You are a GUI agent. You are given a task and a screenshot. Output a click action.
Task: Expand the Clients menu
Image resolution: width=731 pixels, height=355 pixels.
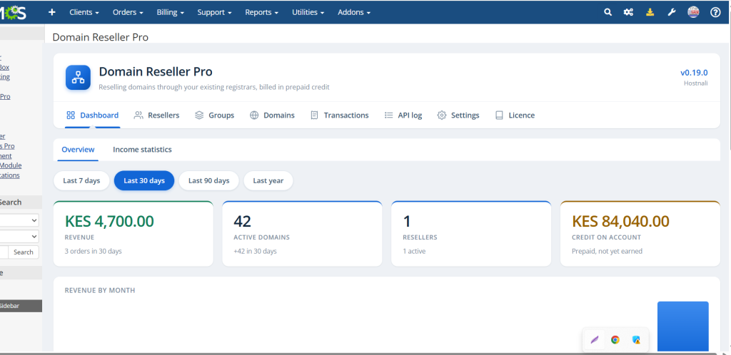point(84,13)
